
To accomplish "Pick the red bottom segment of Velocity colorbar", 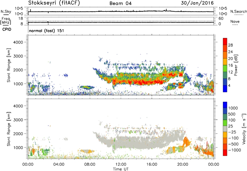I will coord(225,153).
